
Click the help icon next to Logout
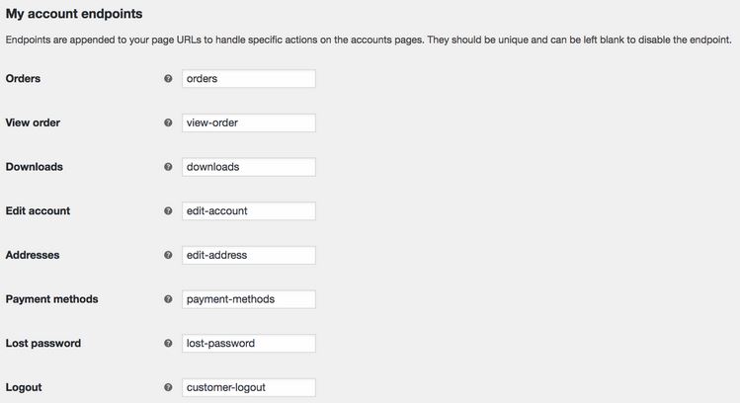[168, 387]
